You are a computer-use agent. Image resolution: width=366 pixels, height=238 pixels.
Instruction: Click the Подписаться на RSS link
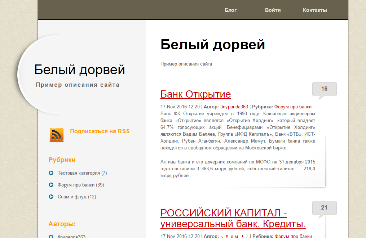coord(100,131)
